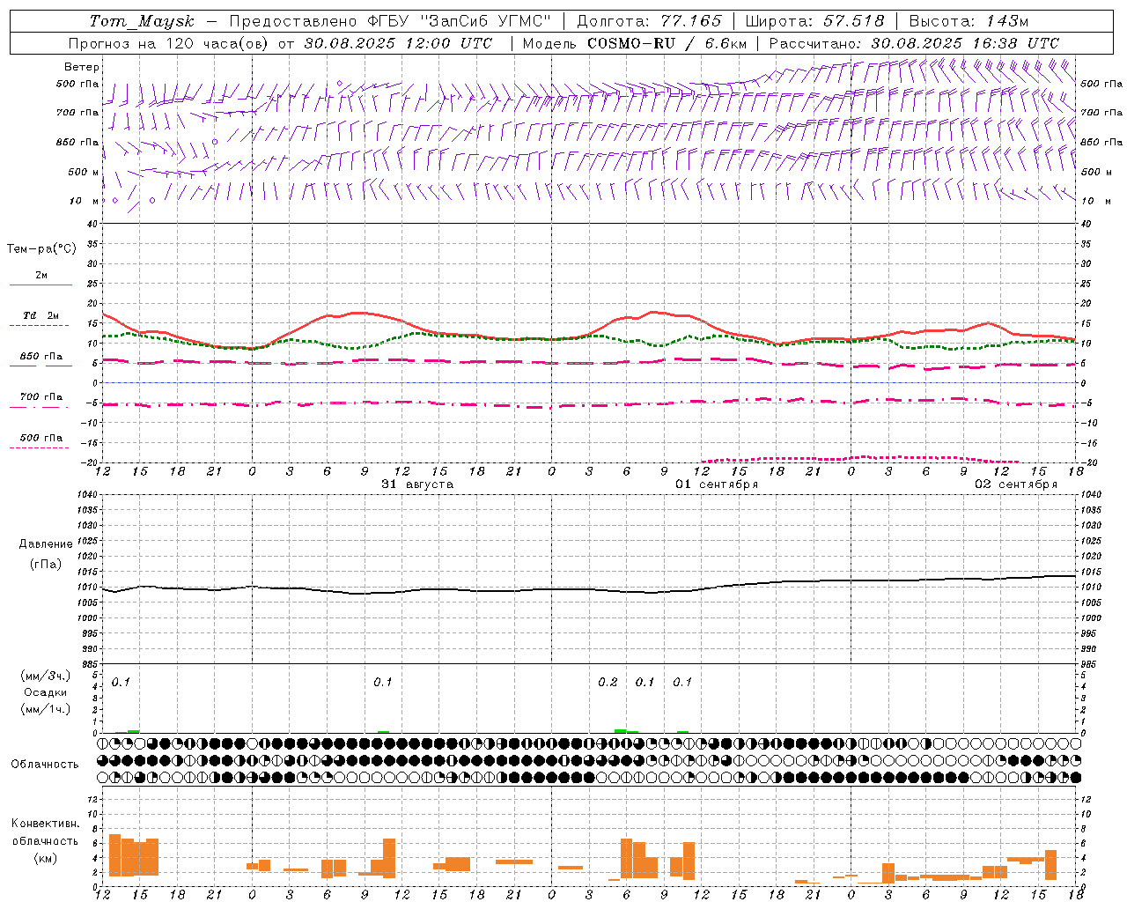The image size is (1127, 902).
Task: Click the "Конвективн." convective cloud label
Action: [46, 824]
